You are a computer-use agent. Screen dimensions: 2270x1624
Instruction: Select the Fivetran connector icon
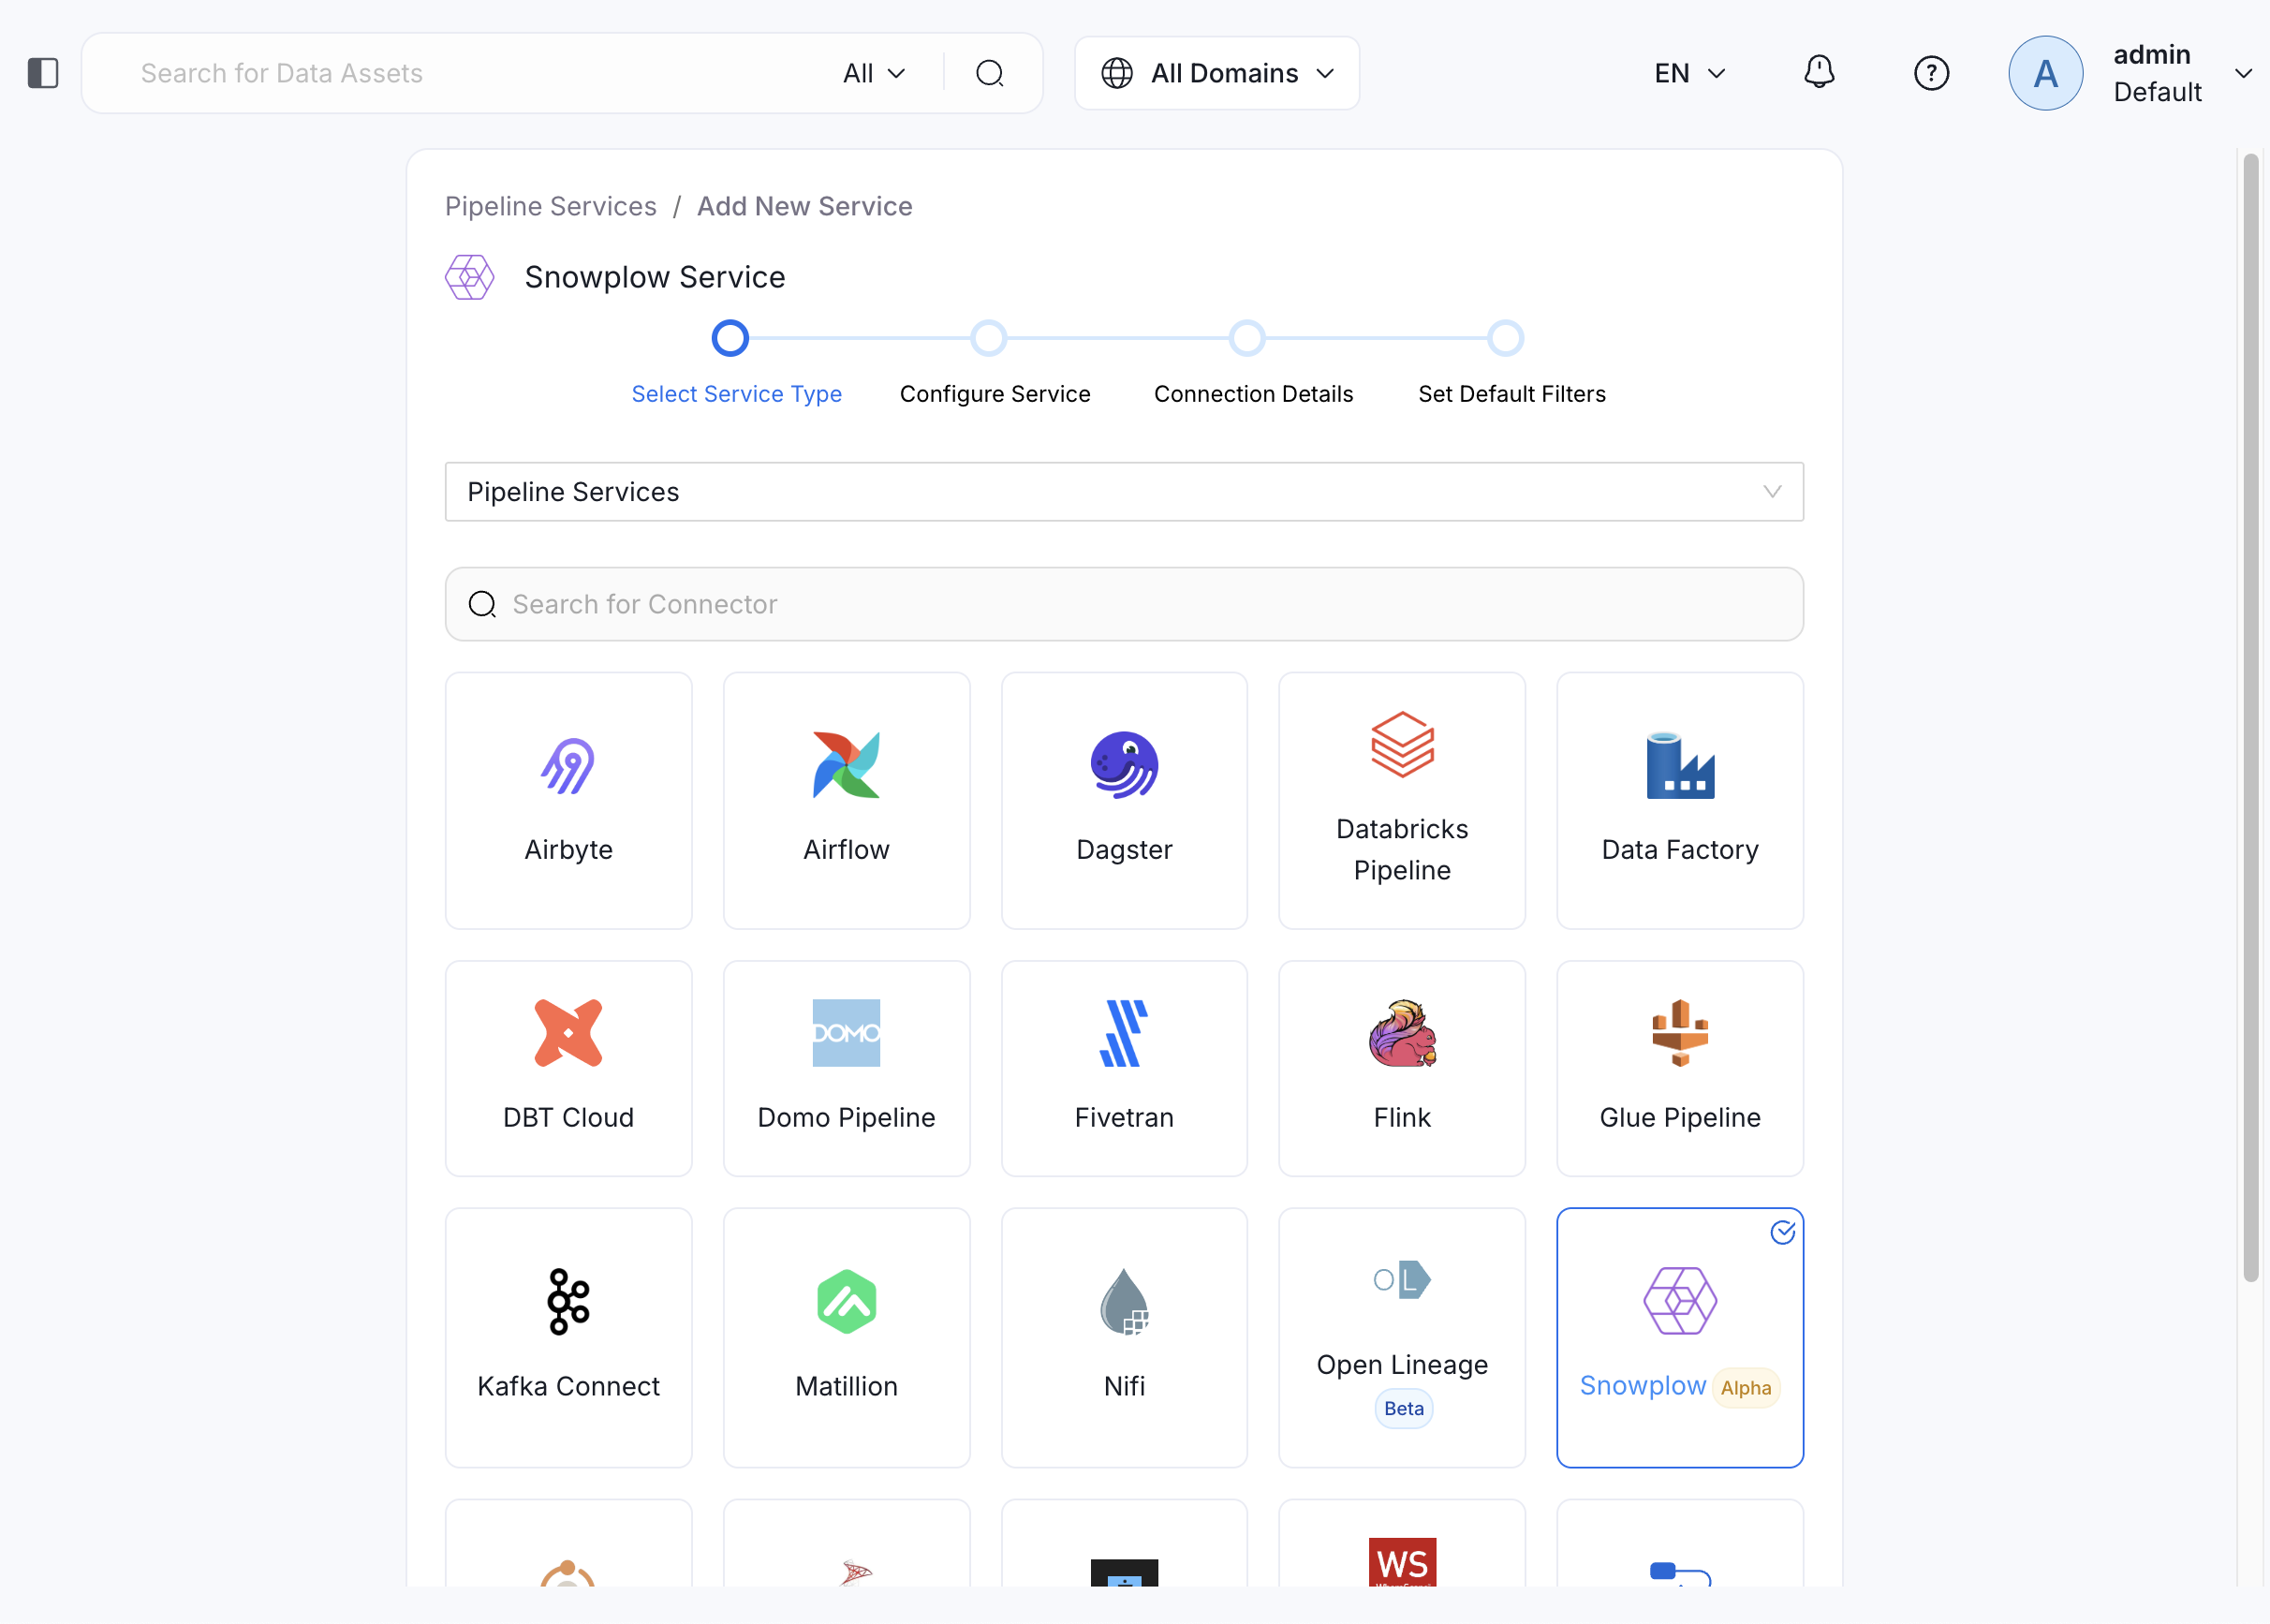(1124, 1033)
